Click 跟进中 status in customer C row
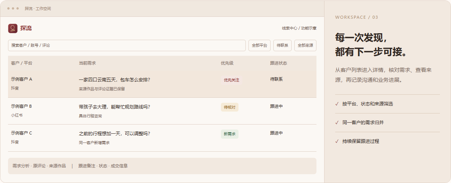451x183 pixels. tap(276, 133)
